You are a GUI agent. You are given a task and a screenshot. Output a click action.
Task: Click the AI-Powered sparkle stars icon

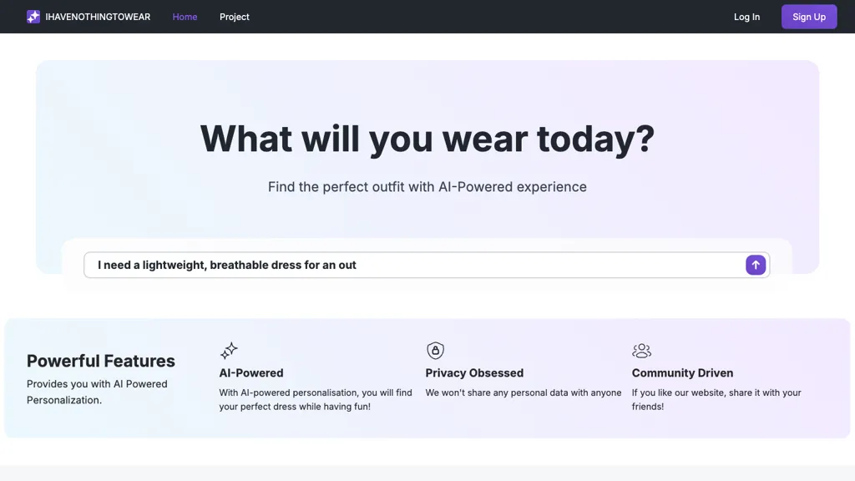(229, 351)
